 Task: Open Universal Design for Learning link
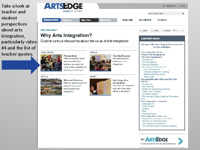[156, 72]
